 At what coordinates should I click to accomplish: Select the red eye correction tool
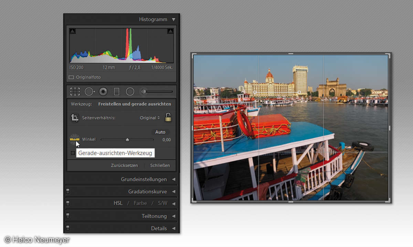(103, 91)
